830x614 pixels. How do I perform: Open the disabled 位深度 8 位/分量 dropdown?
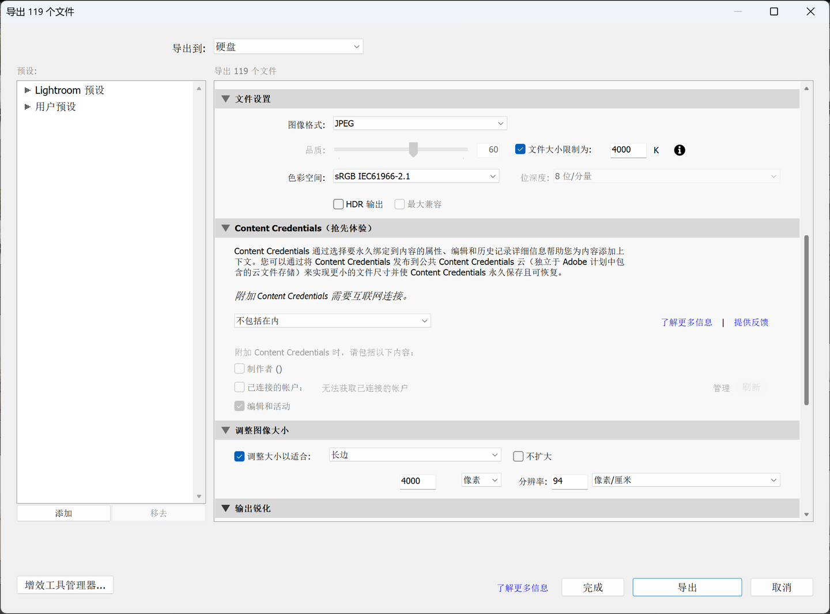pyautogui.click(x=666, y=176)
